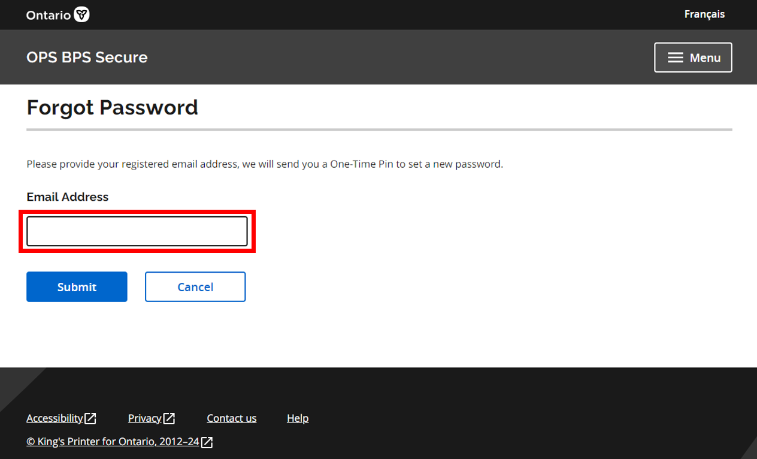Click the Ontario wordmark in the header
757x459 pixels.
[x=49, y=15]
